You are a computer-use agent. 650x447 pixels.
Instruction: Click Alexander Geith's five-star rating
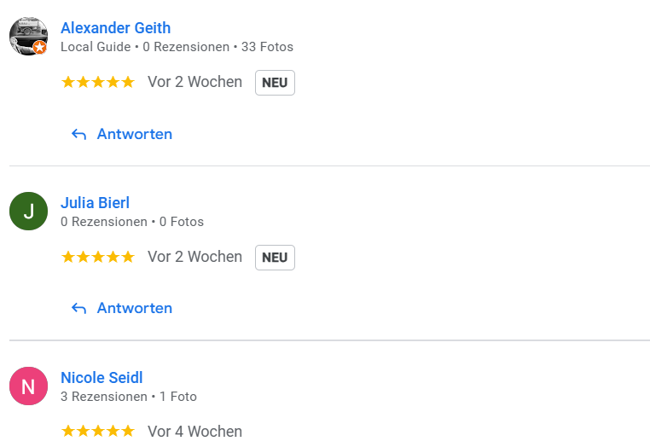point(98,82)
